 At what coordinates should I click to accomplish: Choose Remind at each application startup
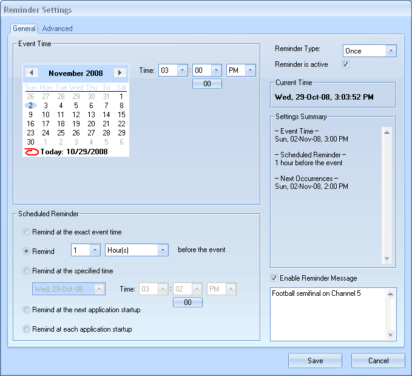(x=26, y=329)
